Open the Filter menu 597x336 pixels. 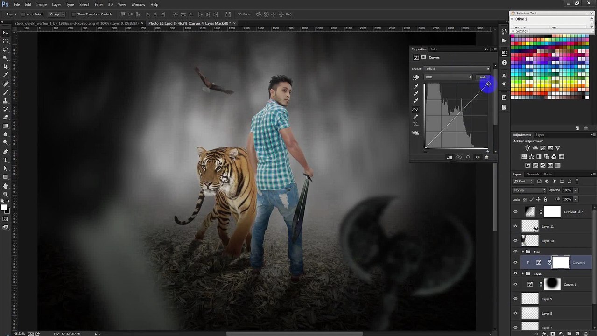click(x=98, y=4)
